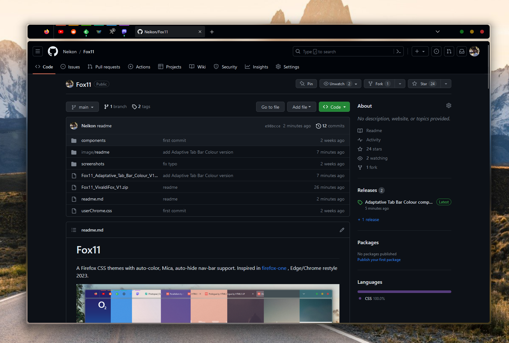The width and height of the screenshot is (509, 343).
Task: Open the pinned Firefox tab
Action: [47, 32]
